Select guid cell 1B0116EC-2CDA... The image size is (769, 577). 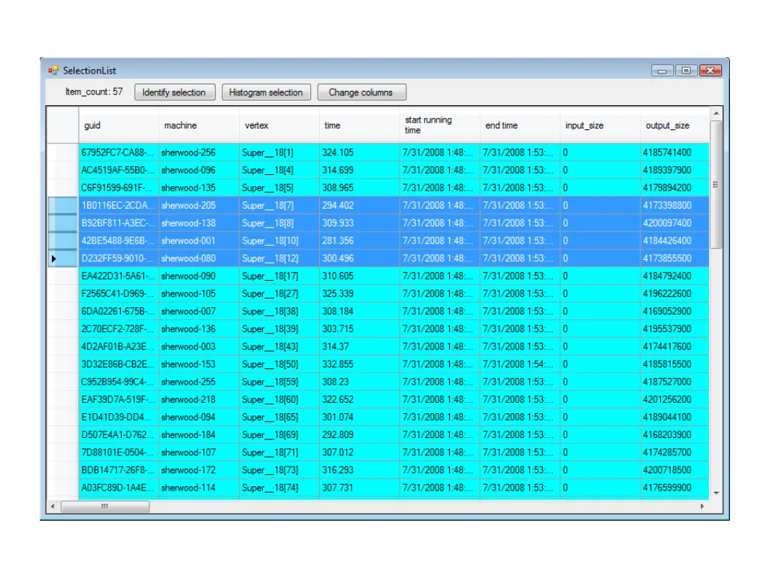click(x=119, y=206)
